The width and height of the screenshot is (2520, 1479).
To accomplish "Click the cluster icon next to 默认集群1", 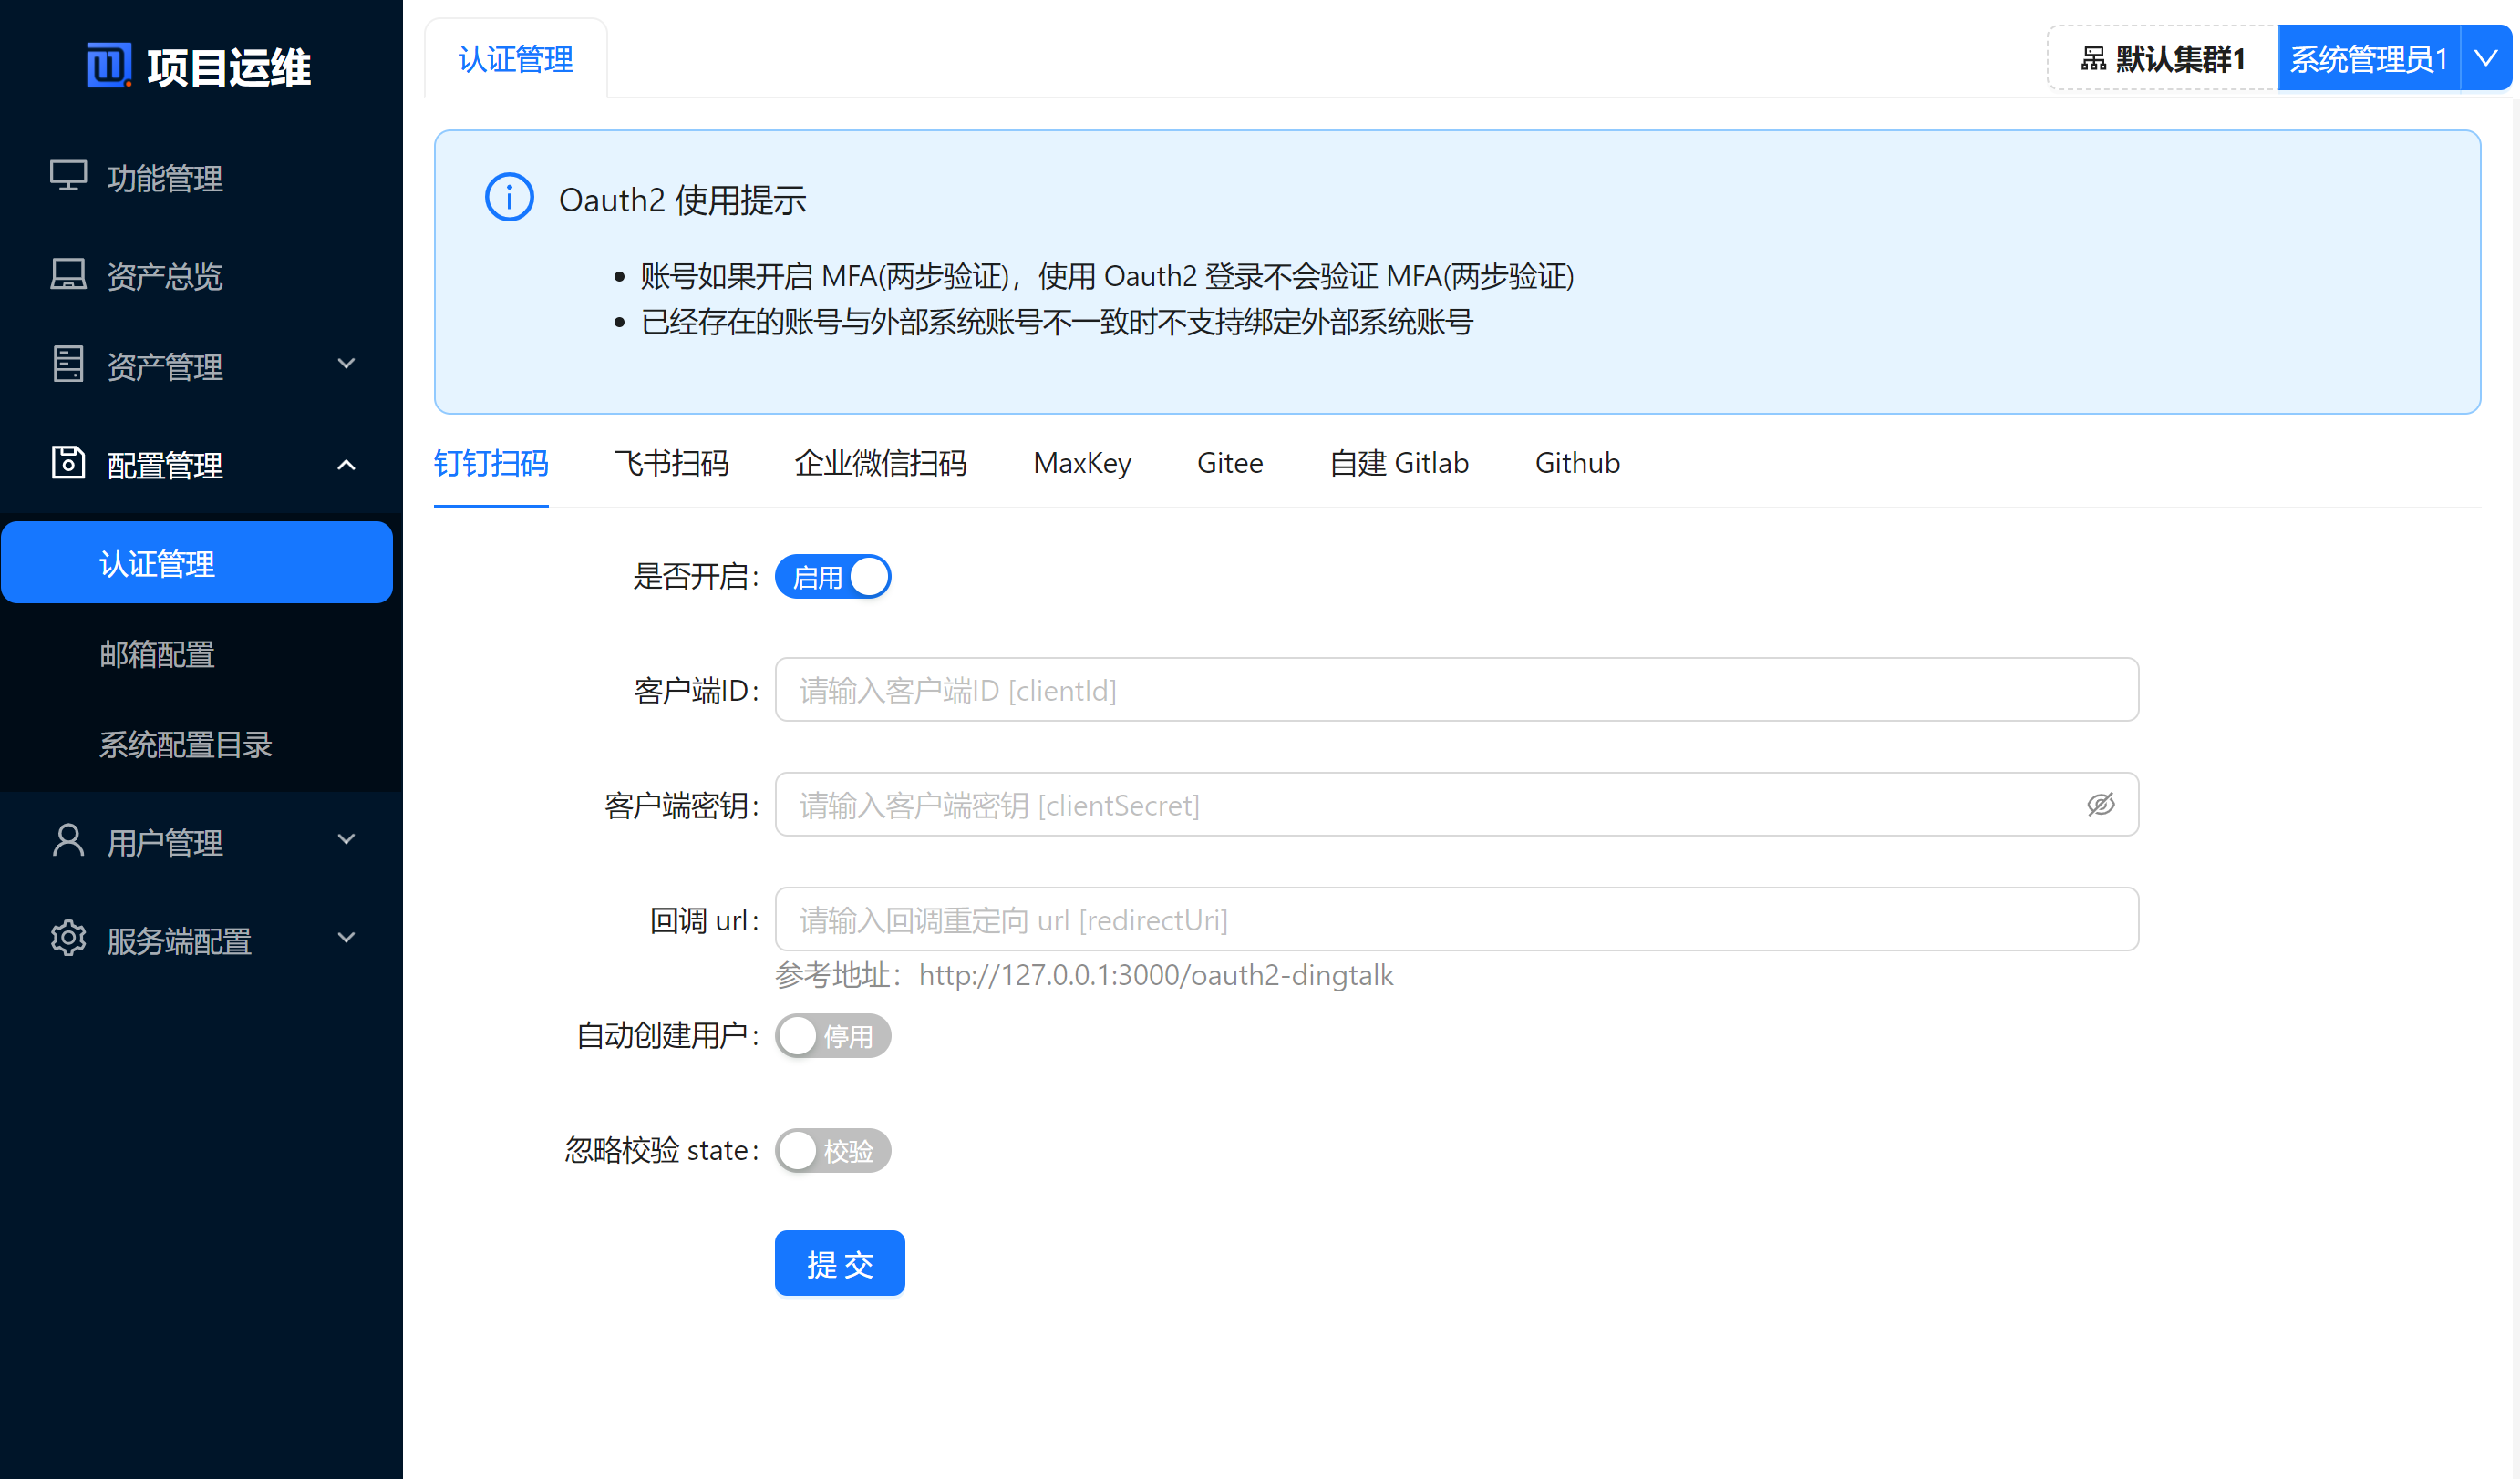I will (2092, 58).
